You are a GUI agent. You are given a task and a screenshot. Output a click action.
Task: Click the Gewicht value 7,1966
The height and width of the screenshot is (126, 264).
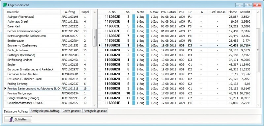coord(246,55)
